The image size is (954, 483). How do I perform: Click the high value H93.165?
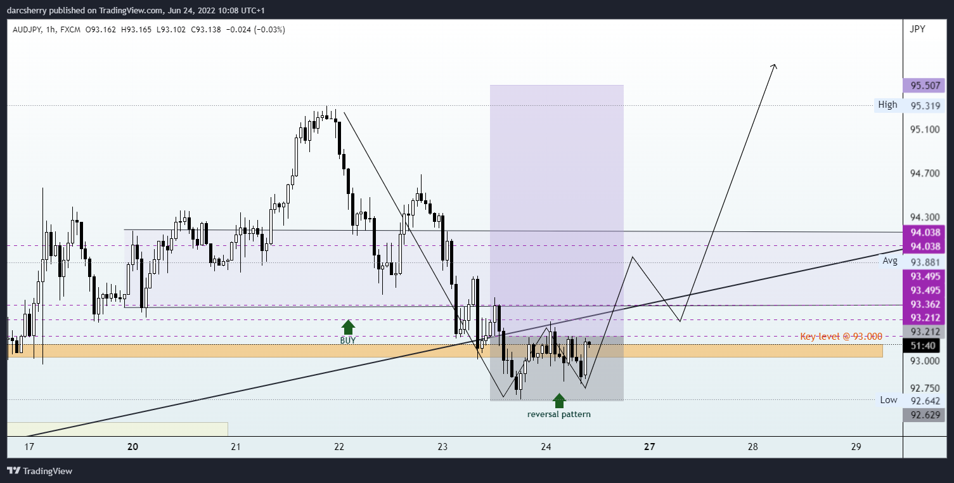pos(136,30)
